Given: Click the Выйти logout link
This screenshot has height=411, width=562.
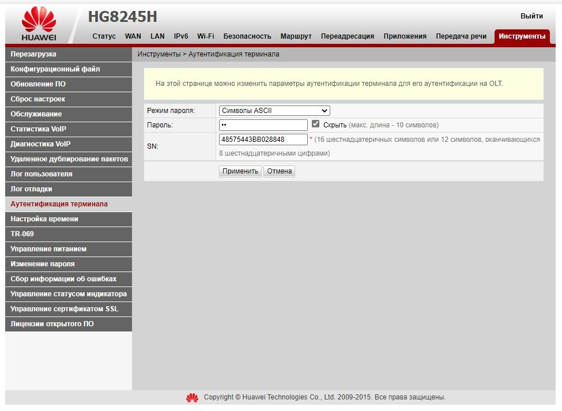Looking at the screenshot, I should pos(531,16).
